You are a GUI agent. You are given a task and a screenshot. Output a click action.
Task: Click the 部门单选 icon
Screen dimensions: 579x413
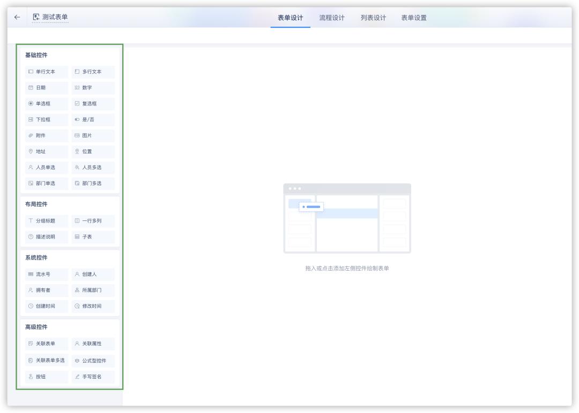pyautogui.click(x=31, y=183)
